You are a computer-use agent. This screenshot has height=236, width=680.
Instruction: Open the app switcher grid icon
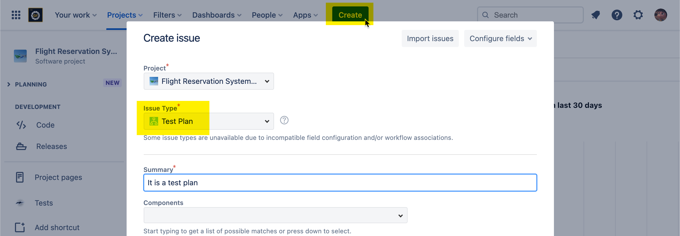pos(16,15)
